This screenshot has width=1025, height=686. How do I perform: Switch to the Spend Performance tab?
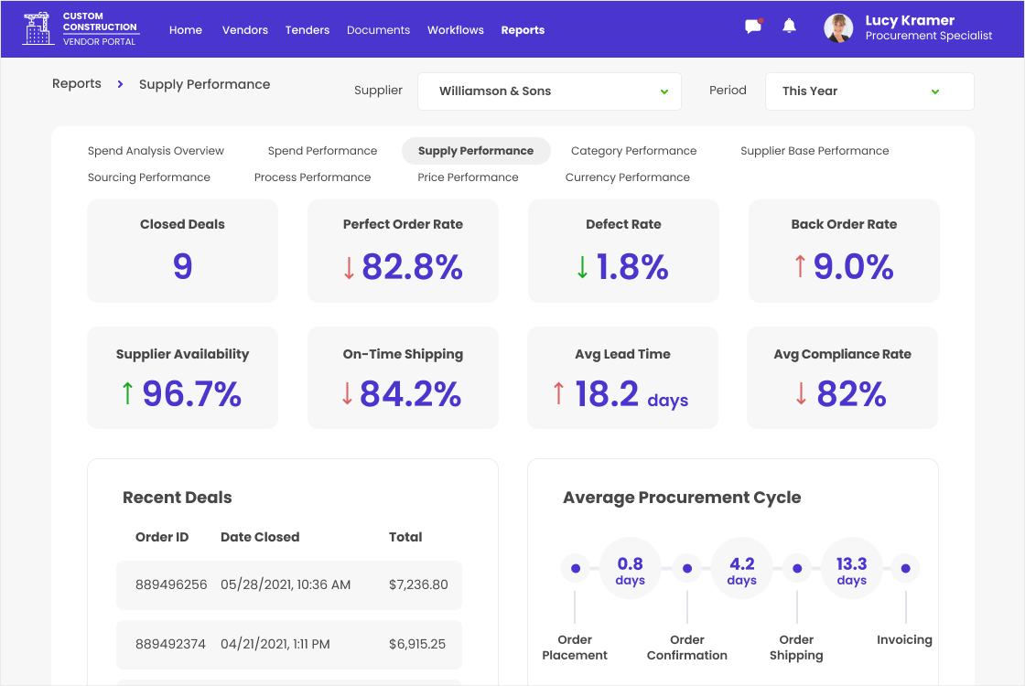[322, 151]
